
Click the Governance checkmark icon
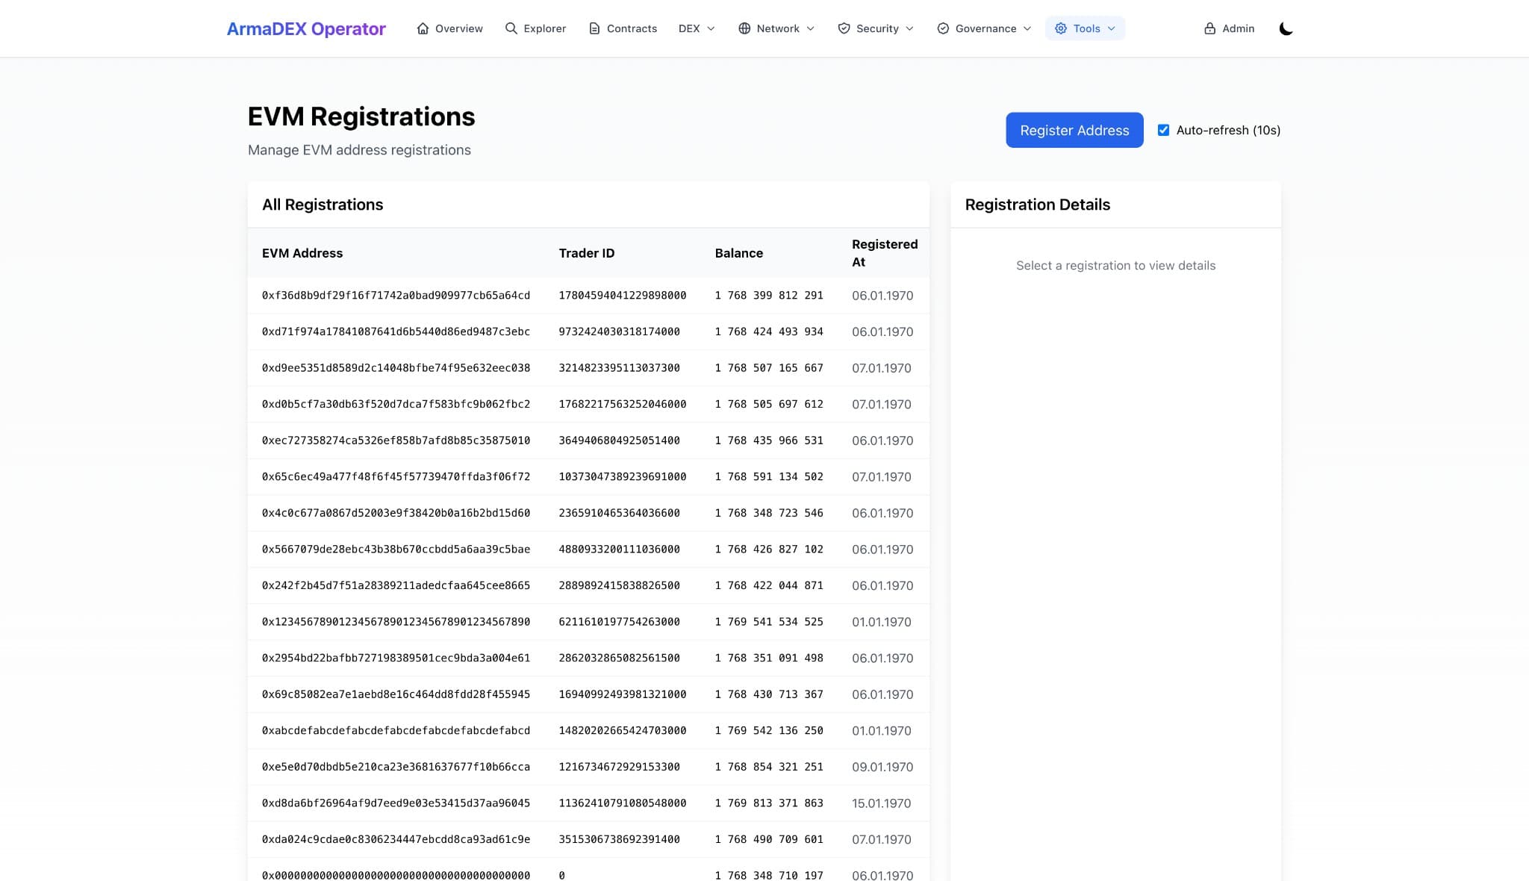click(x=943, y=28)
